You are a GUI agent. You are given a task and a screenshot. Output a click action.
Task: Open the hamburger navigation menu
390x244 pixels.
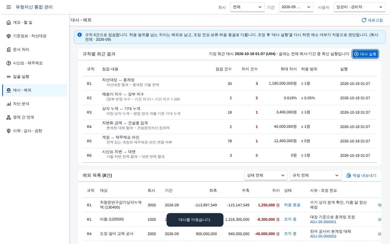point(8,7)
